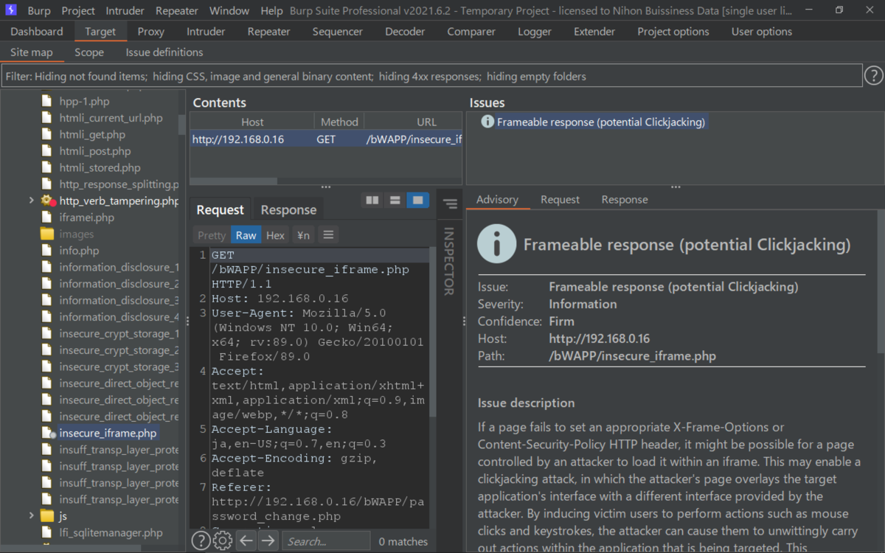
Task: Toggle the ¥n non-printable characters button
Action: coord(303,235)
